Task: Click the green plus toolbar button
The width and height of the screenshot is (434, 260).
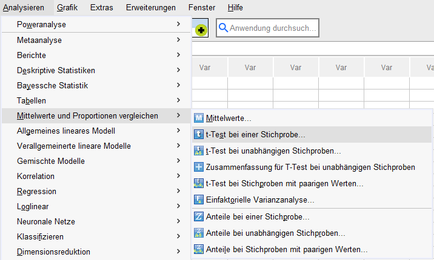Action: pyautogui.click(x=201, y=30)
